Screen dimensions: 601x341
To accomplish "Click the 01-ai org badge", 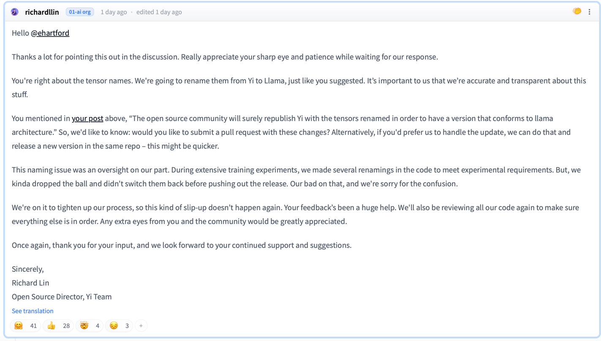I will click(80, 12).
